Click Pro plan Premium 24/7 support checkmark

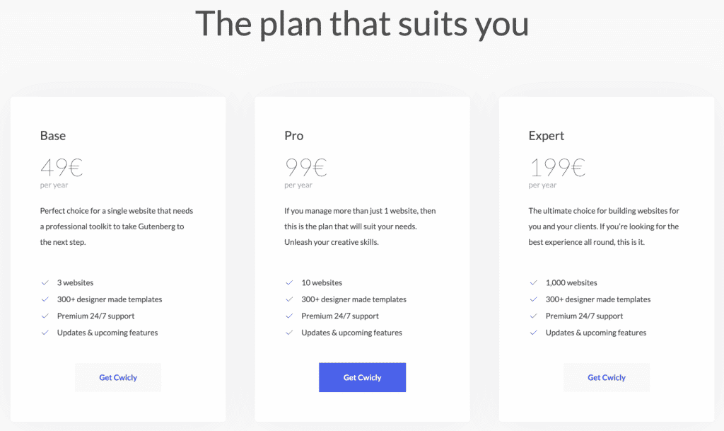(x=289, y=316)
